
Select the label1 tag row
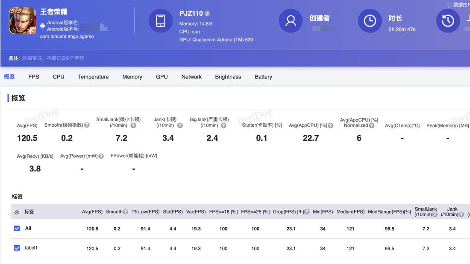(x=32, y=247)
